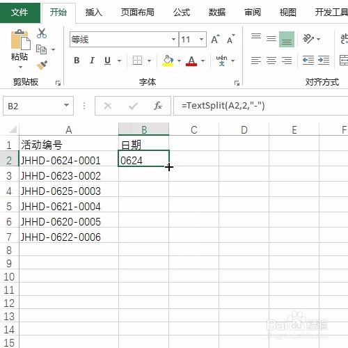Screen dimensions: 348x348
Task: Switch to the 插入 Insert tab
Action: pos(93,12)
